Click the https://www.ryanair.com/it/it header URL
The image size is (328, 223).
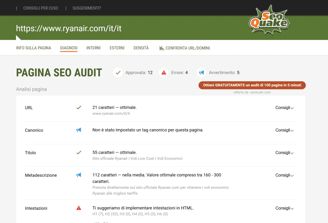[x=69, y=29]
